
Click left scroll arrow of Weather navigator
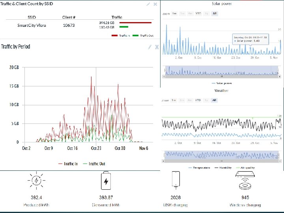(x=163, y=161)
